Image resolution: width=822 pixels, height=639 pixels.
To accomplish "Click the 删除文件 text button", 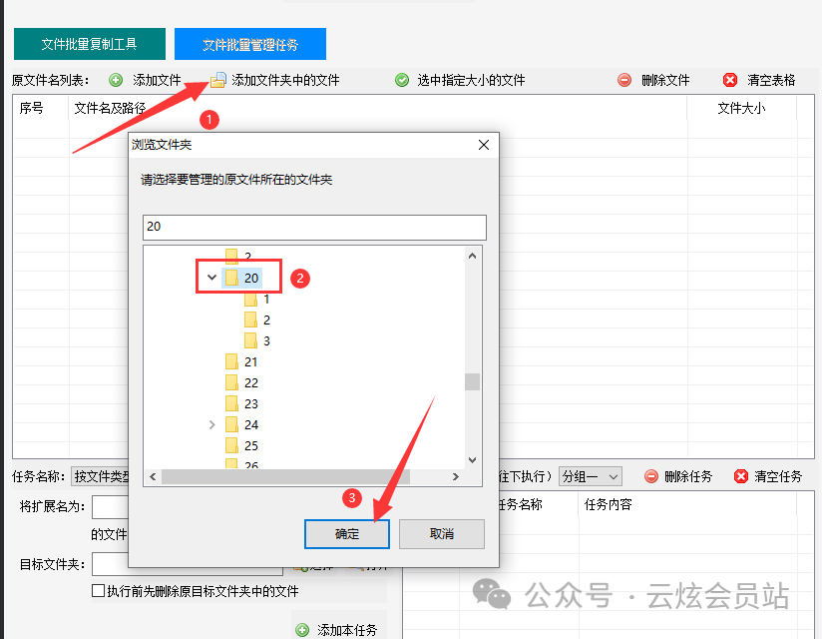I will (x=665, y=80).
